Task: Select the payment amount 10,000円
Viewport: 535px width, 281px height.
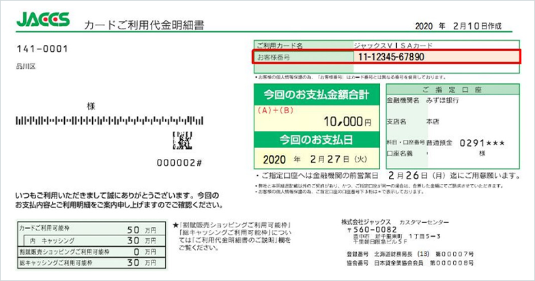Action: [x=348, y=121]
